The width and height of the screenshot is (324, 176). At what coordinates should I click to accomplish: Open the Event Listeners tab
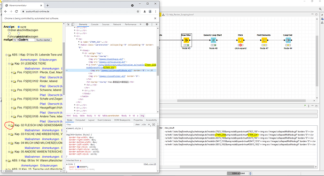(x=104, y=120)
